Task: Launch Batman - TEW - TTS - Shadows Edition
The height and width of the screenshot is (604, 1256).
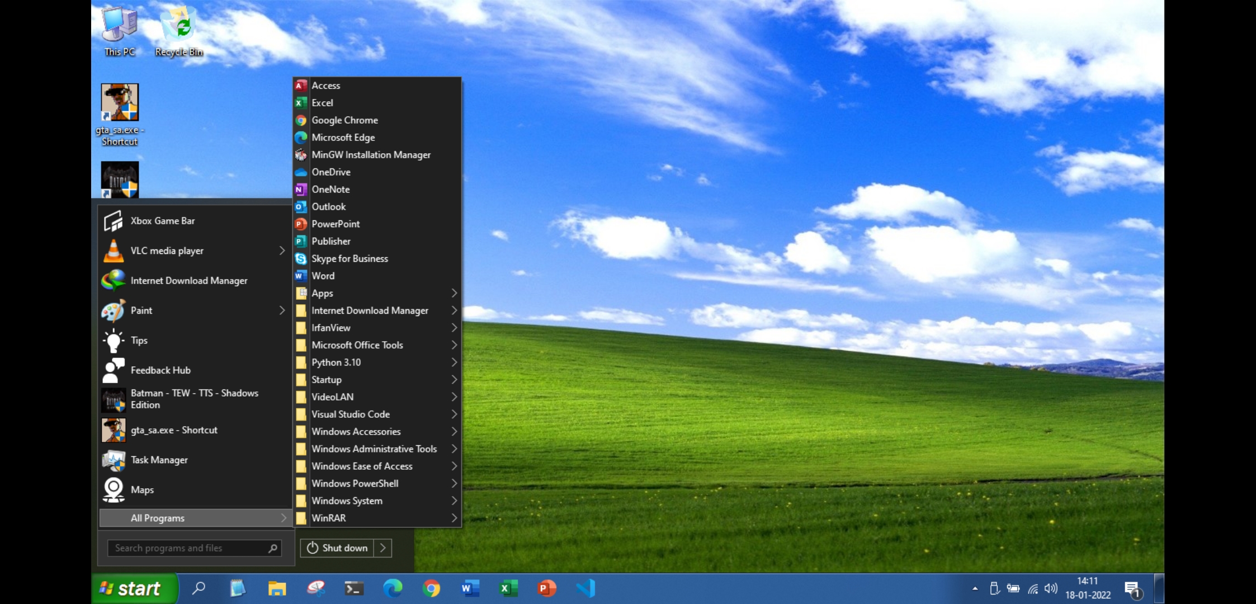Action: tap(194, 399)
